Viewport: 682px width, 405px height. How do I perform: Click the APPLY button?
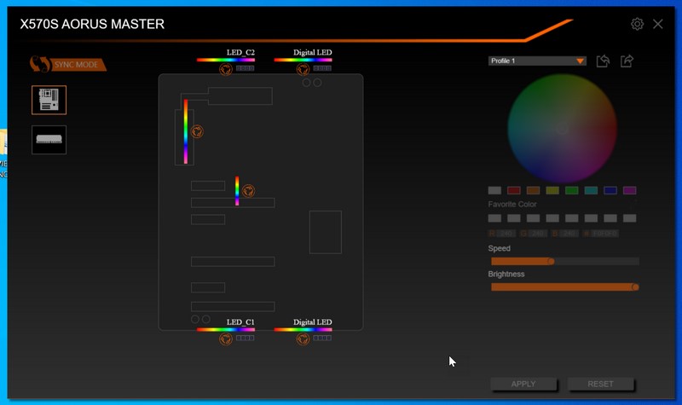523,385
